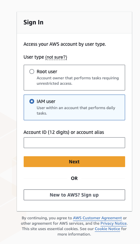Focus the Account ID or alias field
Image resolution: width=140 pixels, height=244 pixels.
coord(74,143)
